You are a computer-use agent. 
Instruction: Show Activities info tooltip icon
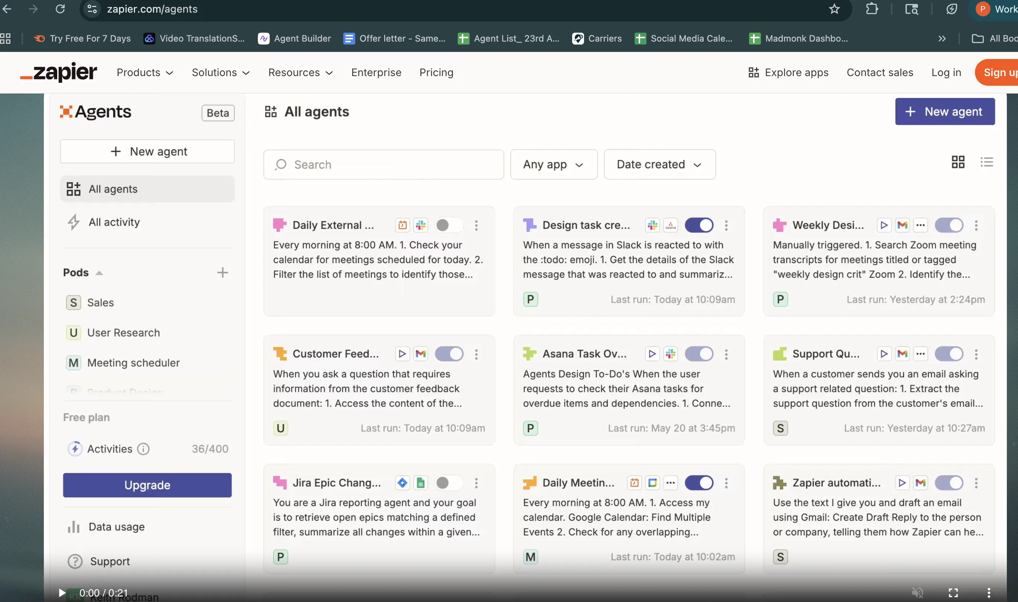143,449
